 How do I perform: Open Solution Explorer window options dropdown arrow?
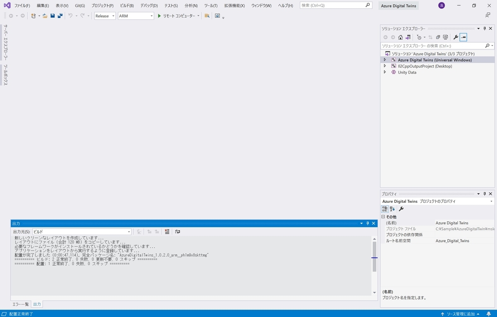click(478, 29)
